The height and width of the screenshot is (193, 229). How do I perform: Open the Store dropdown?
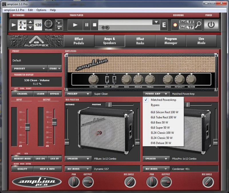click(x=55, y=69)
